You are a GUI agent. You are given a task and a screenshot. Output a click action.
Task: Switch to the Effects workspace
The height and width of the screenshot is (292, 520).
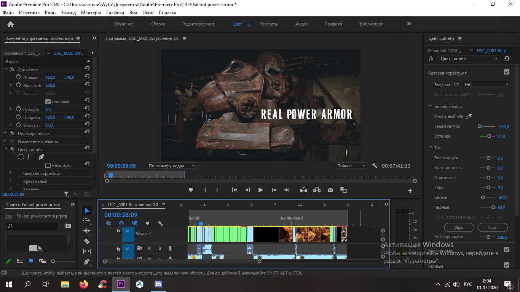coord(269,24)
